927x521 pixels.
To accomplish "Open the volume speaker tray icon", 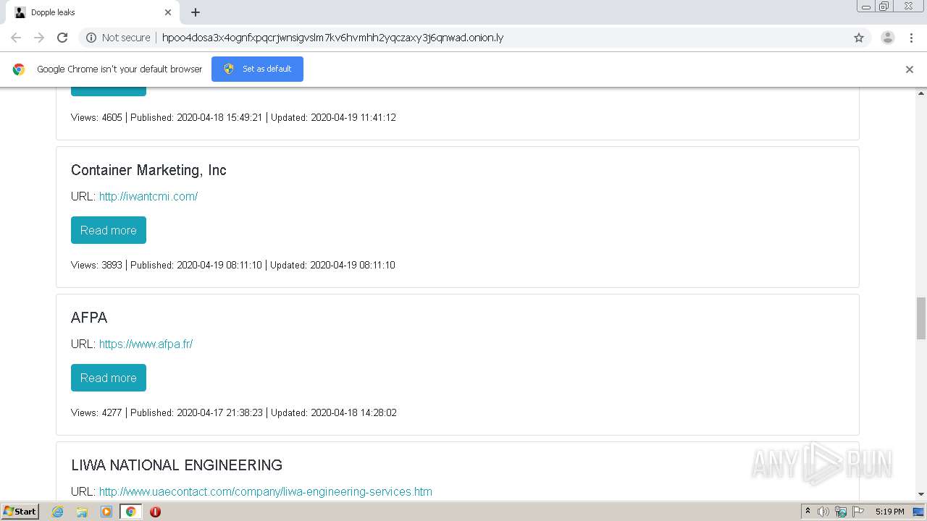I will [x=823, y=512].
